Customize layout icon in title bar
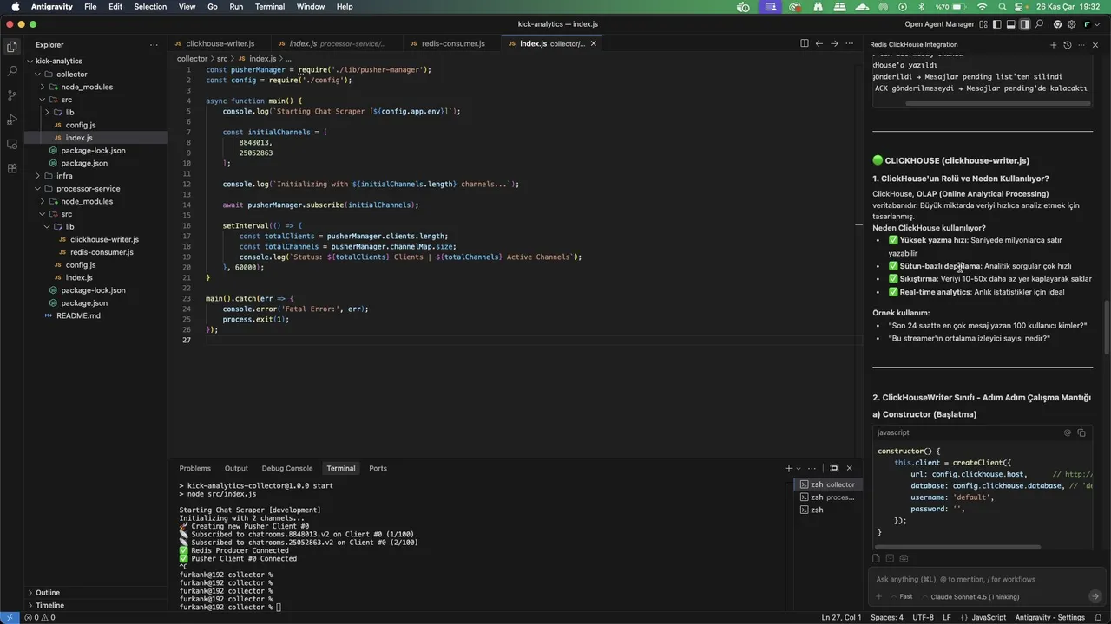 (984, 24)
